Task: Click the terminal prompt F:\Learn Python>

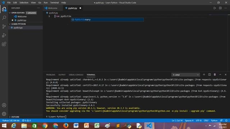Action: pyautogui.click(x=55, y=117)
